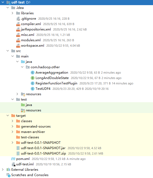
Task: Click the workspace.xml file icon
Action: pos(18,46)
